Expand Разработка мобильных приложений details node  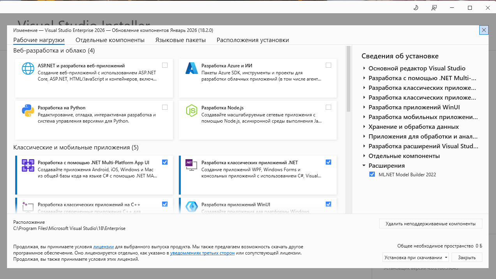364,117
